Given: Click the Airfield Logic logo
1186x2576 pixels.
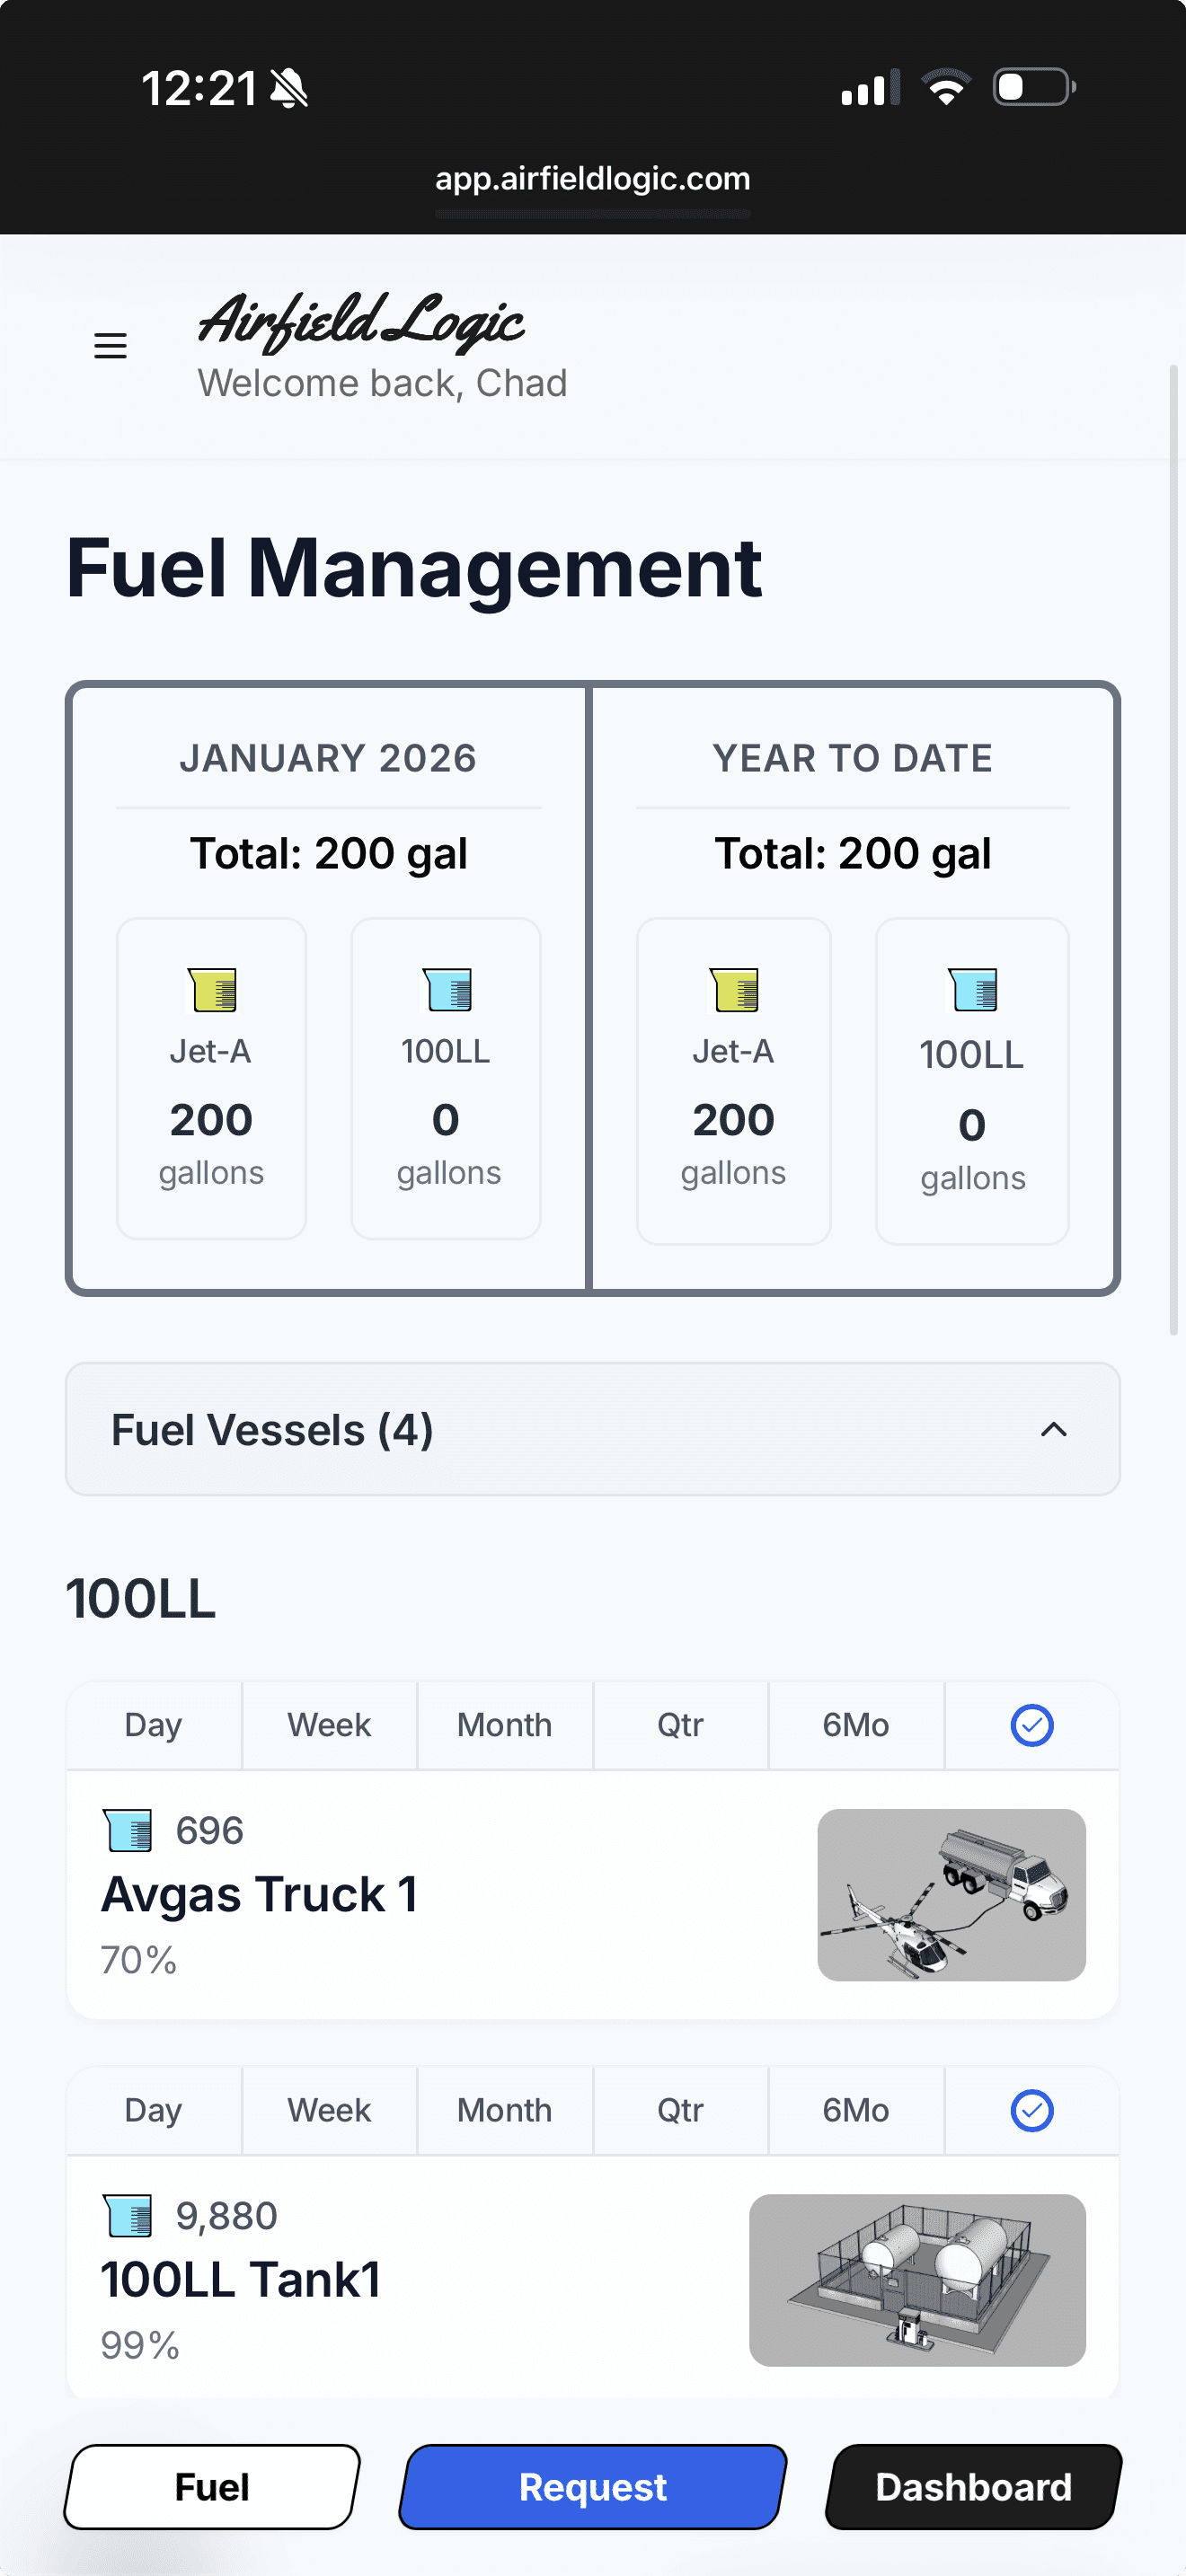Looking at the screenshot, I should 360,322.
